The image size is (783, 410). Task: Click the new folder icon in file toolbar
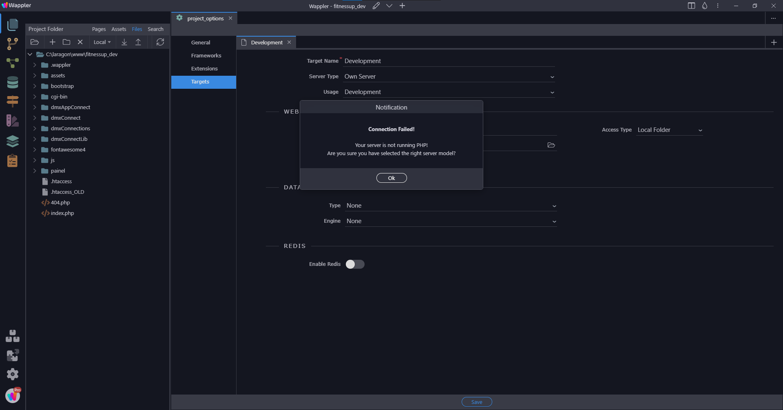[x=66, y=42]
